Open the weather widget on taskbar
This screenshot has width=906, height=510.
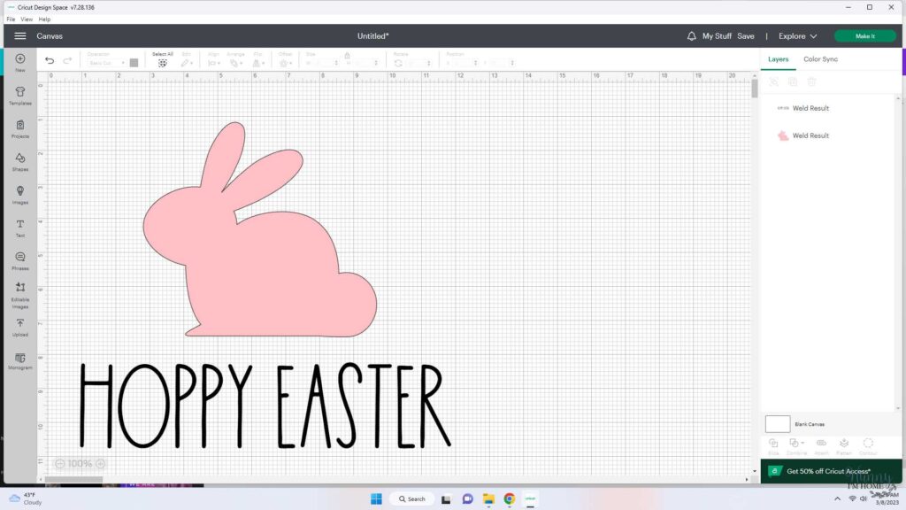(26, 498)
